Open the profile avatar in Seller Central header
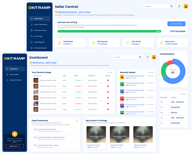 click(x=186, y=6)
